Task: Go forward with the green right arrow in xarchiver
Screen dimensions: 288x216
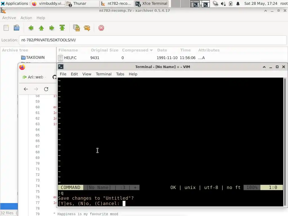Action: (52, 28)
